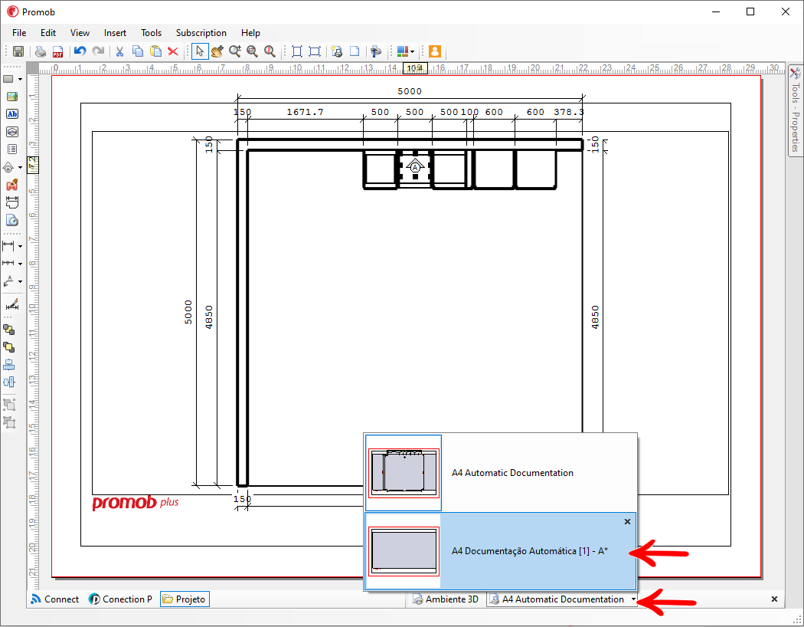Expand the linear dimension tool dropdown
The height and width of the screenshot is (627, 804).
pos(20,246)
